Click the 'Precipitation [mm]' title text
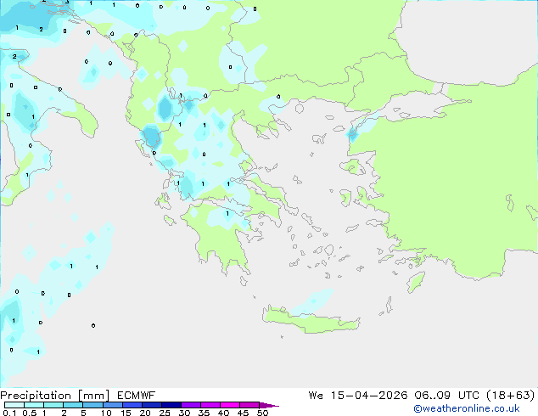538x416 pixels. [55, 396]
